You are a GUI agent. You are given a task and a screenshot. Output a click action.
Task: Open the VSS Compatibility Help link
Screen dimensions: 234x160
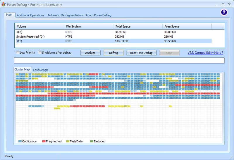[x=205, y=53]
